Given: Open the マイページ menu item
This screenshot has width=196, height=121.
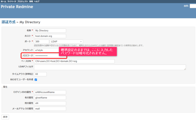Looking at the screenshot, I should 12,1.
